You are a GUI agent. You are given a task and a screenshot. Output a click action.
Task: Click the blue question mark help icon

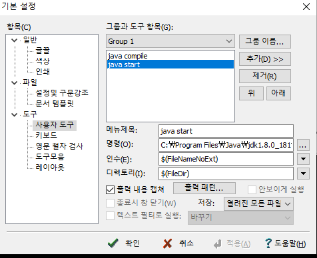click(x=268, y=243)
